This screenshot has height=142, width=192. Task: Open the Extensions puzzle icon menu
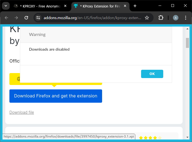click(161, 18)
